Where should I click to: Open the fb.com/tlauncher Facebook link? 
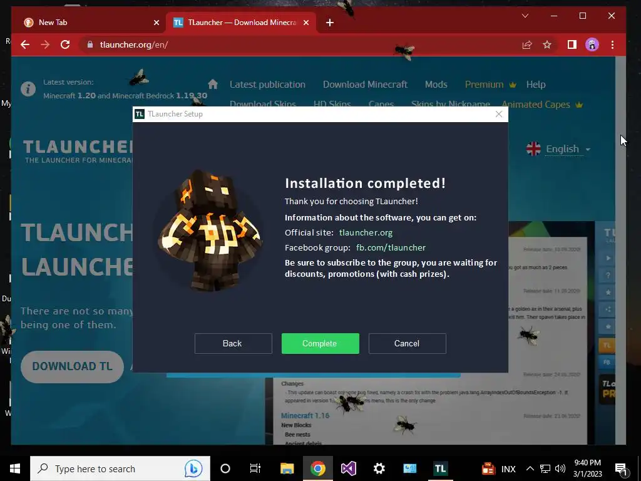pos(391,248)
